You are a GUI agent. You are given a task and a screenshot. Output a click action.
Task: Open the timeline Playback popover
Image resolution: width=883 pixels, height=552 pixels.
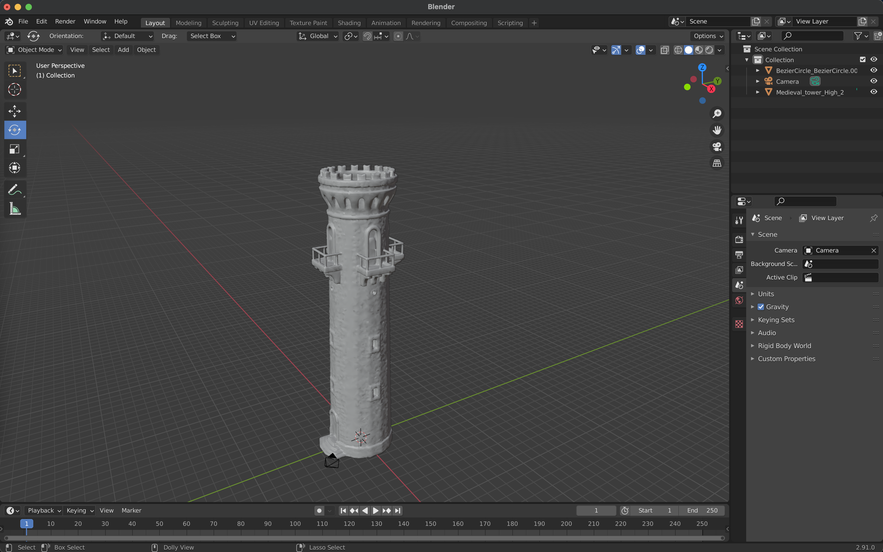pos(44,510)
